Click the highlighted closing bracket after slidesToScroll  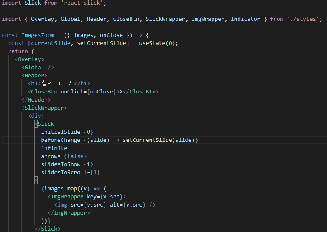36,181
